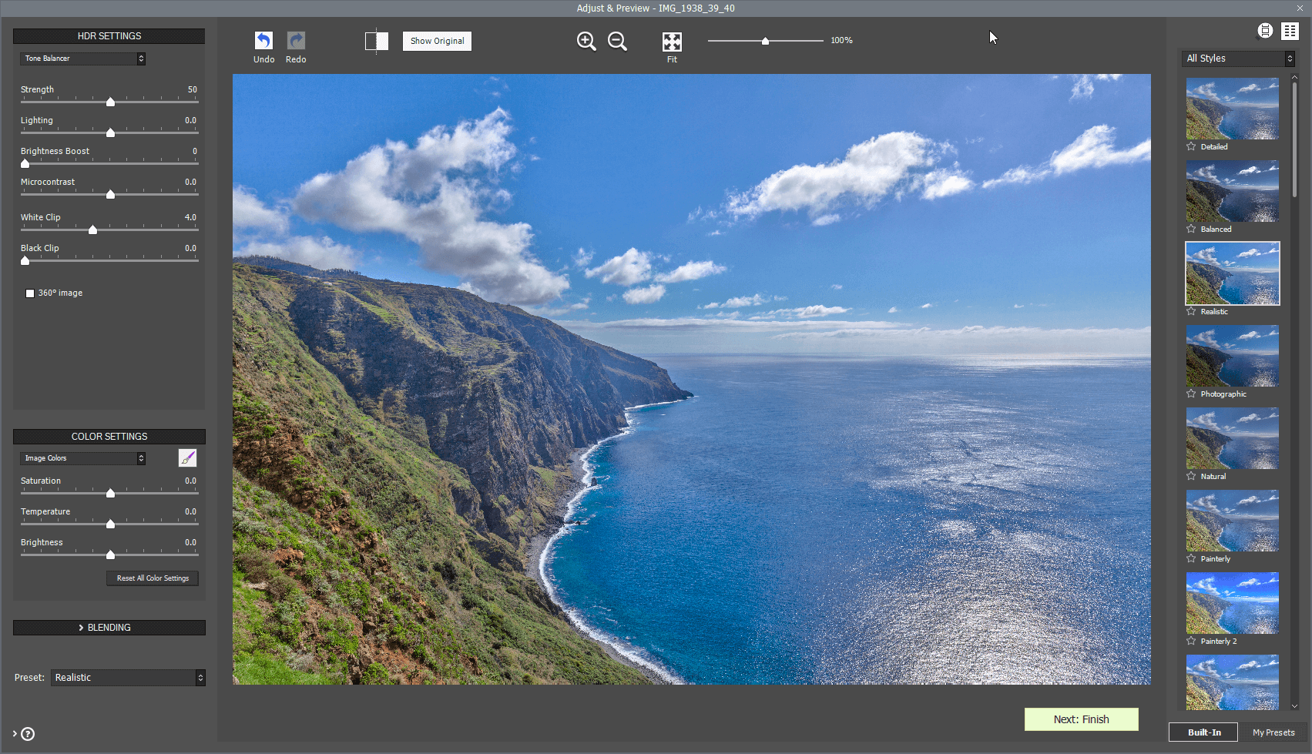
Task: Favorite the Painterly preset star
Action: (x=1191, y=558)
